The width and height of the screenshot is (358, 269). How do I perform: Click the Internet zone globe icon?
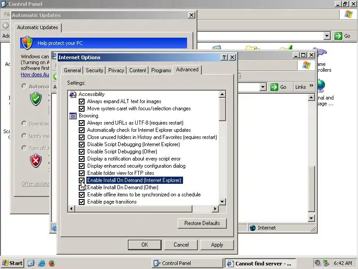[252, 228]
